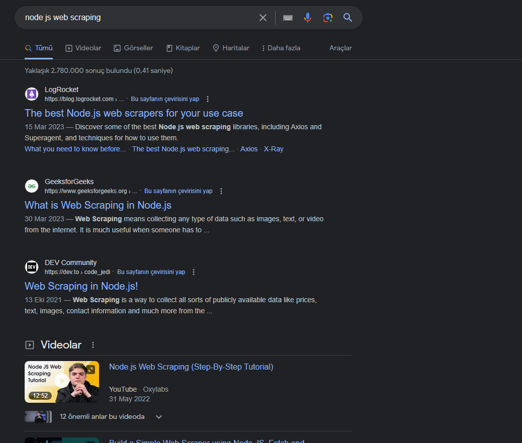Expand Oxylabs video thumbnail preview icon
This screenshot has width=522, height=443.
(x=91, y=369)
